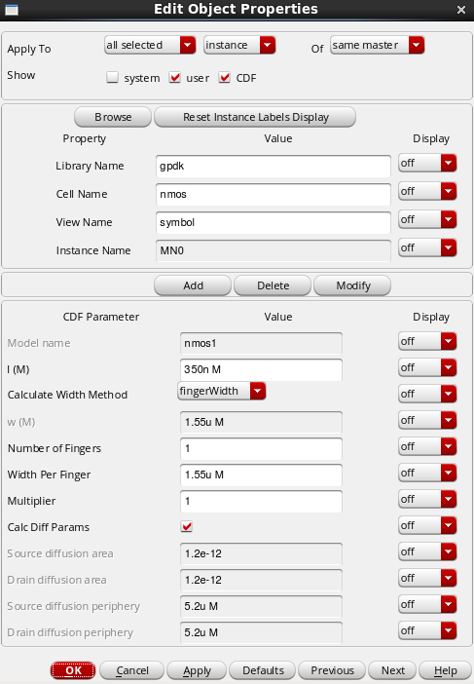Toggle the user show checkbox

pos(174,78)
